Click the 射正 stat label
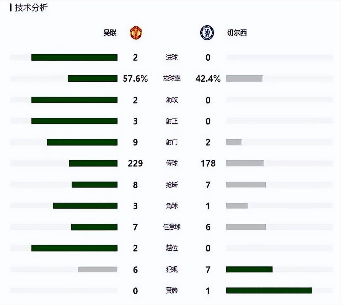The width and height of the screenshot is (341, 305). [172, 121]
